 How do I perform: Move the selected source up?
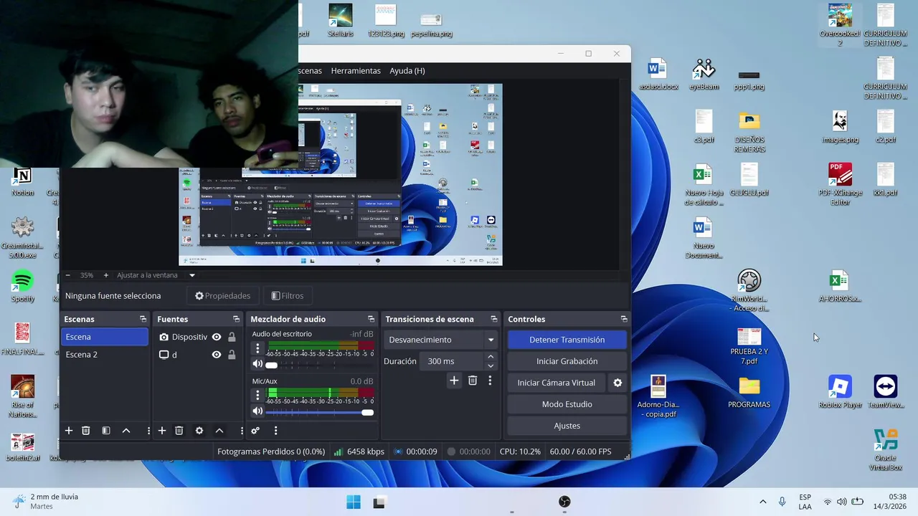(219, 431)
